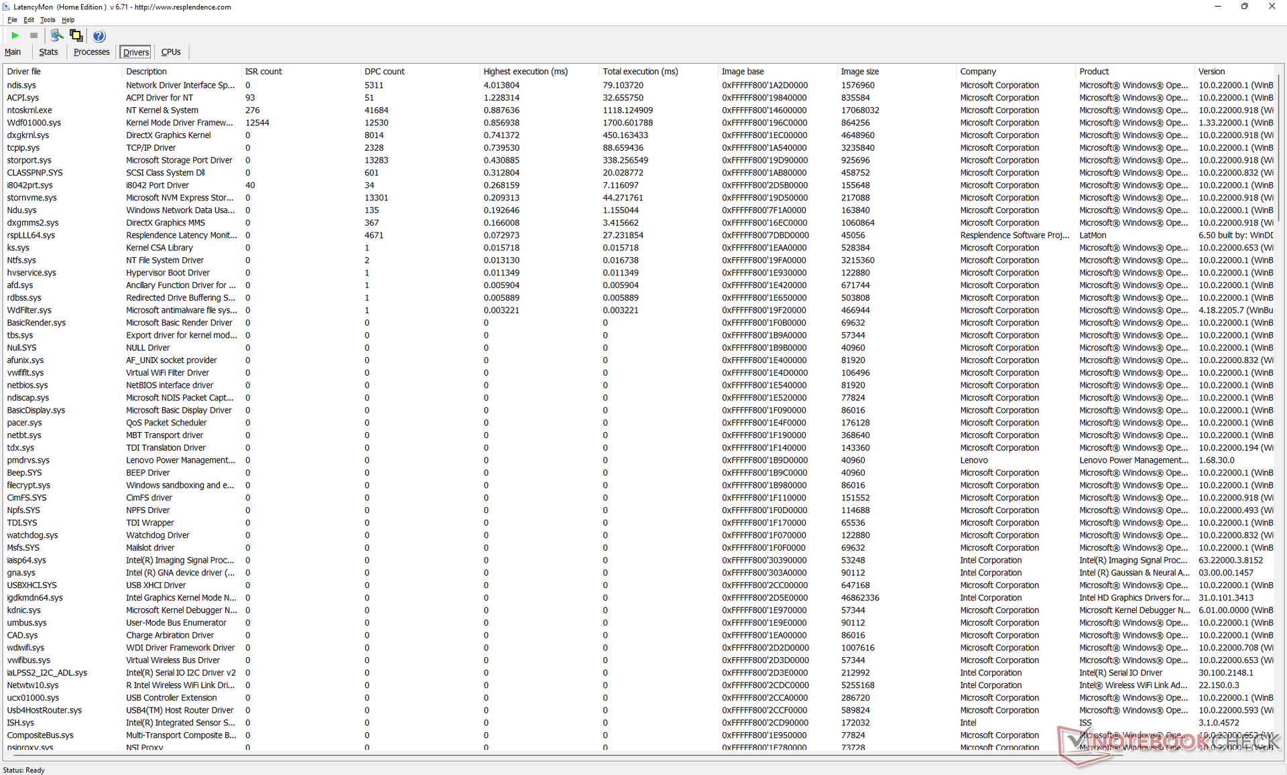Open the Tools menu
Screen dimensions: 1287x775
47,19
